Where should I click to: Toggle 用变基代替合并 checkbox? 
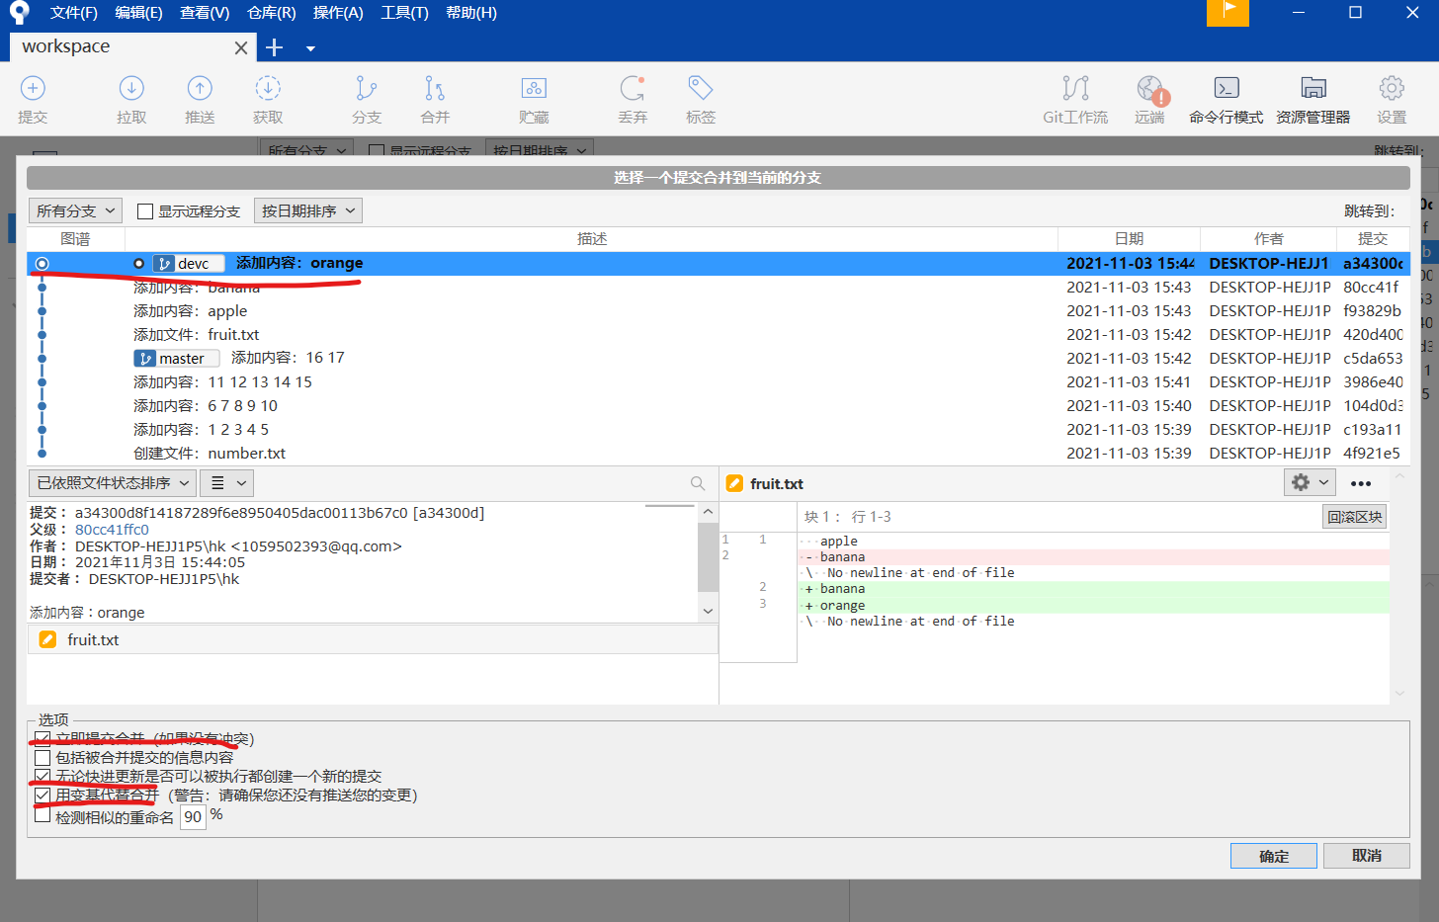[42, 796]
